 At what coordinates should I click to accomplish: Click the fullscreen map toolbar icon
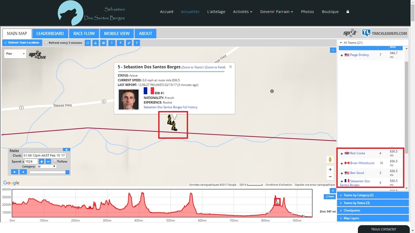tap(88, 43)
